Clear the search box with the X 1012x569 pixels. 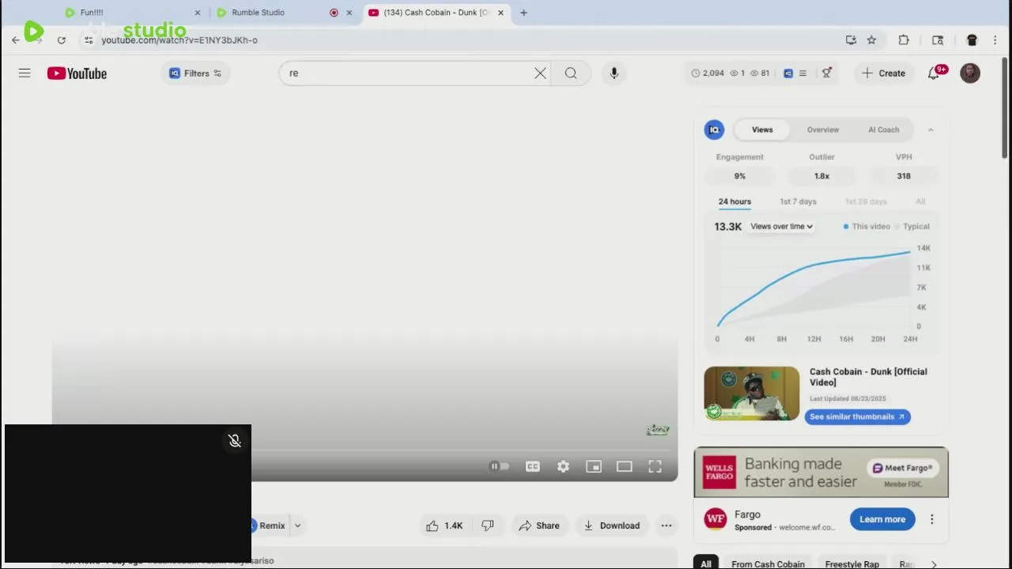[x=540, y=73]
